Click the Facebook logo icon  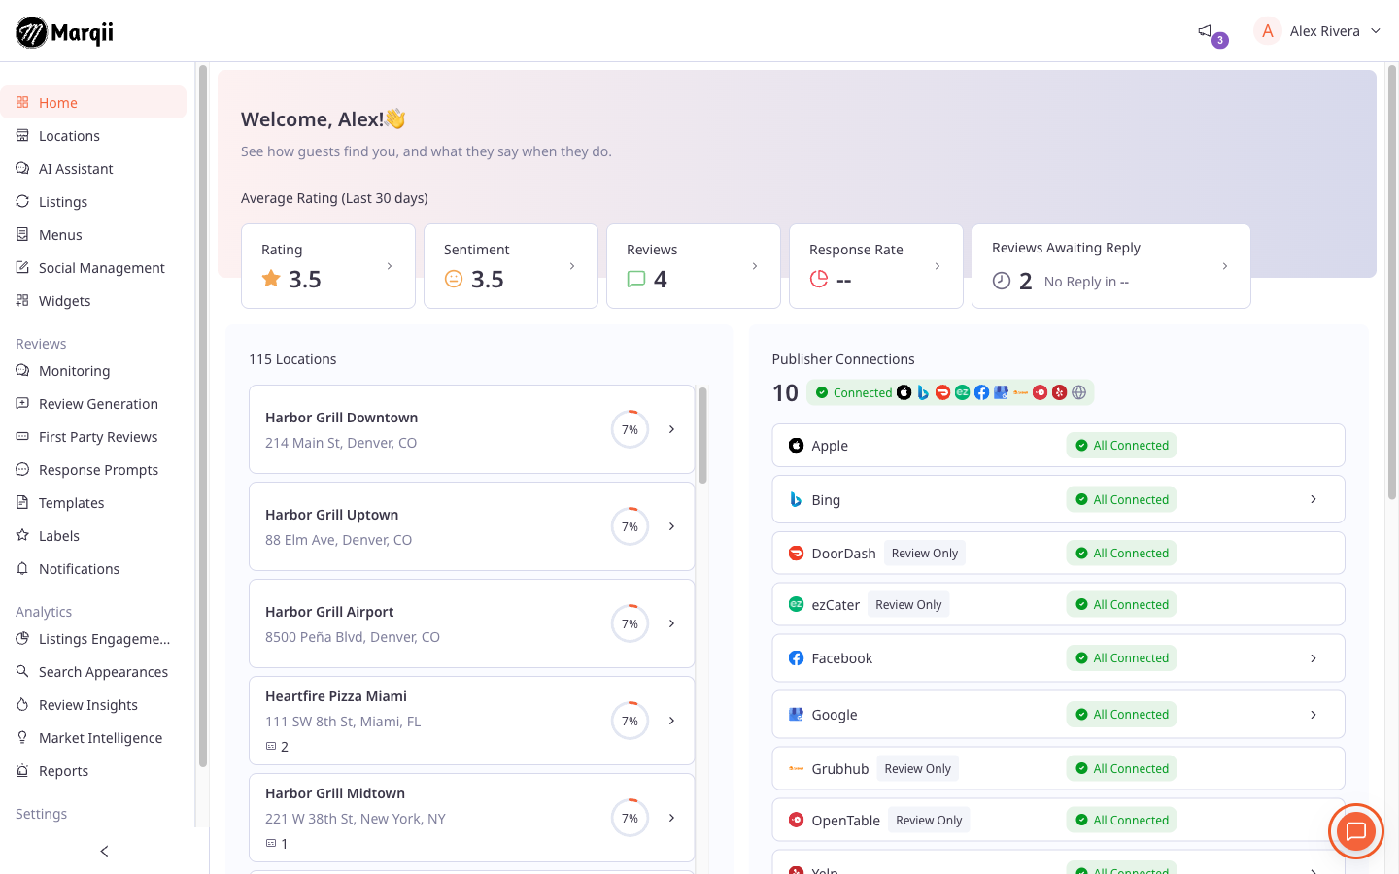click(796, 658)
